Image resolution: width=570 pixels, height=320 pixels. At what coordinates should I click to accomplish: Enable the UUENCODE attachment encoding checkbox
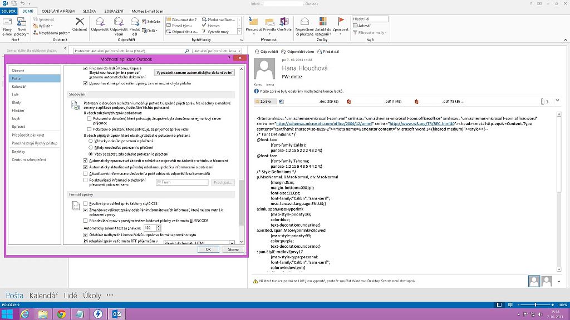(85, 219)
